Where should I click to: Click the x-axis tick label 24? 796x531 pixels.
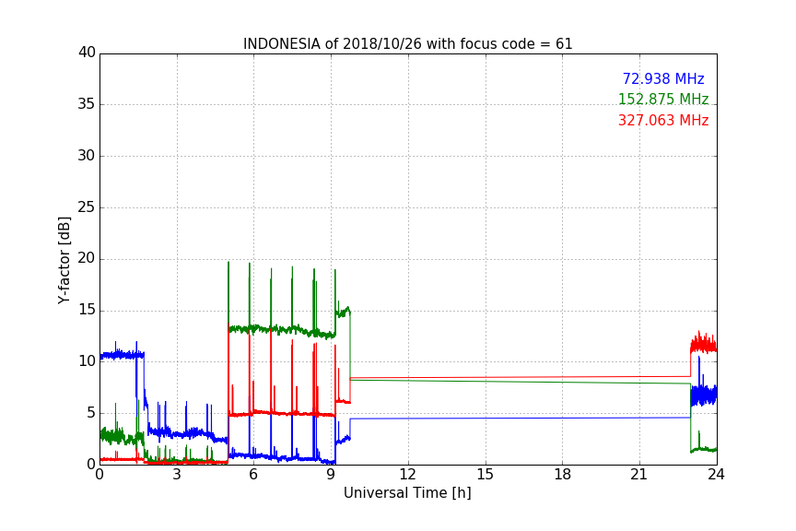coord(716,475)
